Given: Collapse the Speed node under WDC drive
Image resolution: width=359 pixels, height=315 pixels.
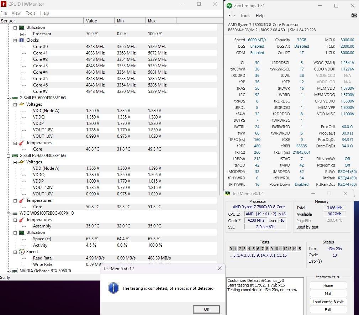Looking at the screenshot, I should pyautogui.click(x=15, y=252).
